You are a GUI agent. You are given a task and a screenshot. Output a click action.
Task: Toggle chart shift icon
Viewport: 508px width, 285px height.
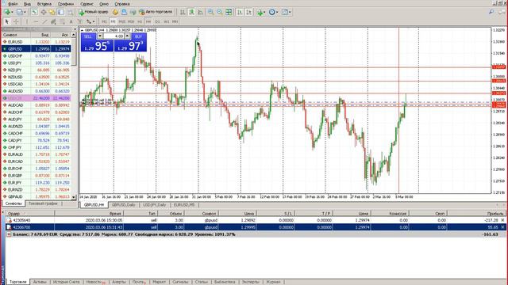[x=248, y=13]
